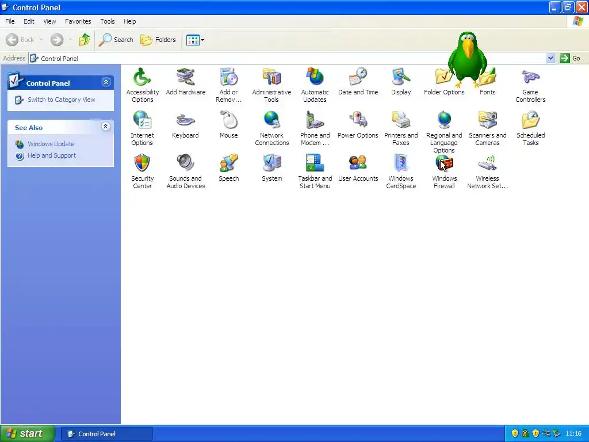This screenshot has height=442, width=589.
Task: Open the System applet
Action: (x=271, y=167)
